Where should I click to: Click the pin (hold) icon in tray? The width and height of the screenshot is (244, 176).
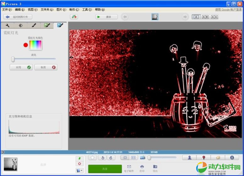pyautogui.click(x=79, y=158)
